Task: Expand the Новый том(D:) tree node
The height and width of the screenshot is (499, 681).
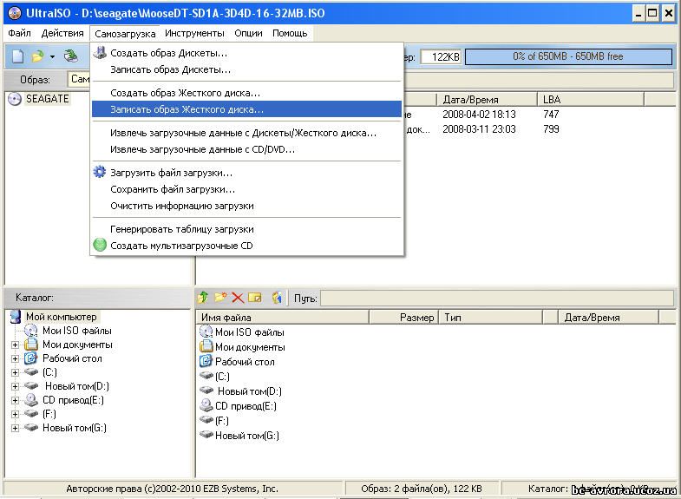Action: coord(16,386)
